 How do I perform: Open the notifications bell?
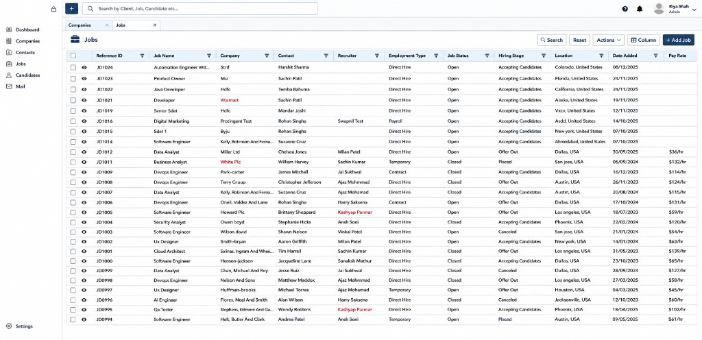click(x=640, y=8)
